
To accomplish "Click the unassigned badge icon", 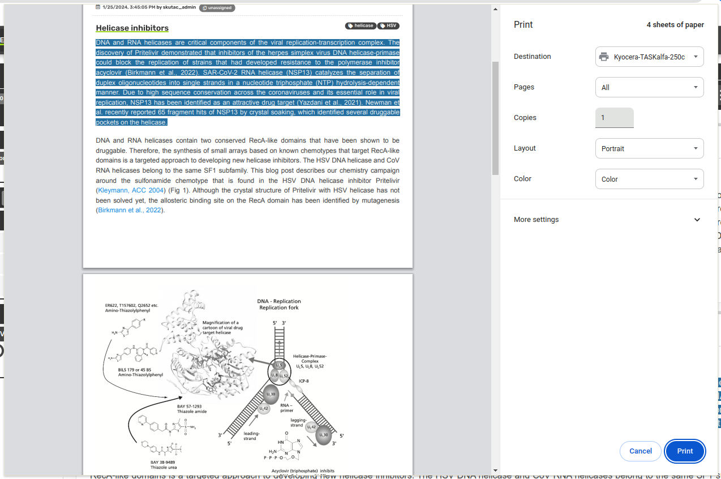I will [204, 8].
